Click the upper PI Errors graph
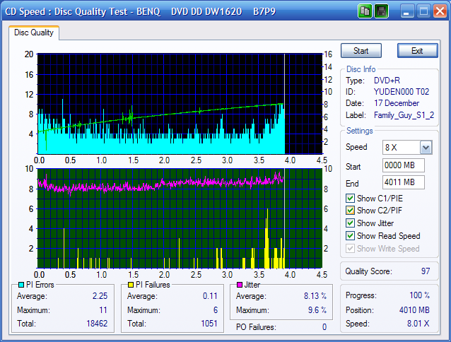 (180, 104)
